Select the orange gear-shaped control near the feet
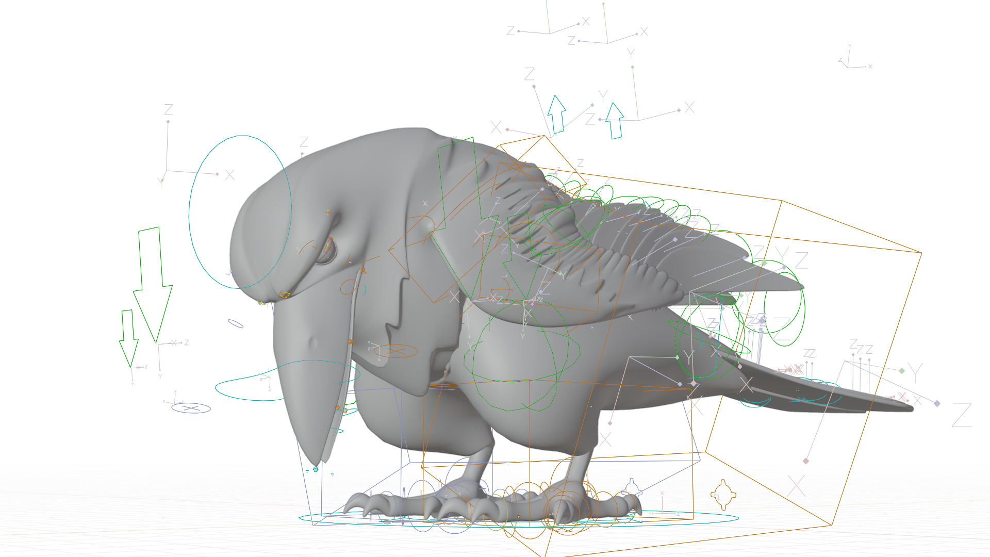This screenshot has width=990, height=557. (723, 495)
